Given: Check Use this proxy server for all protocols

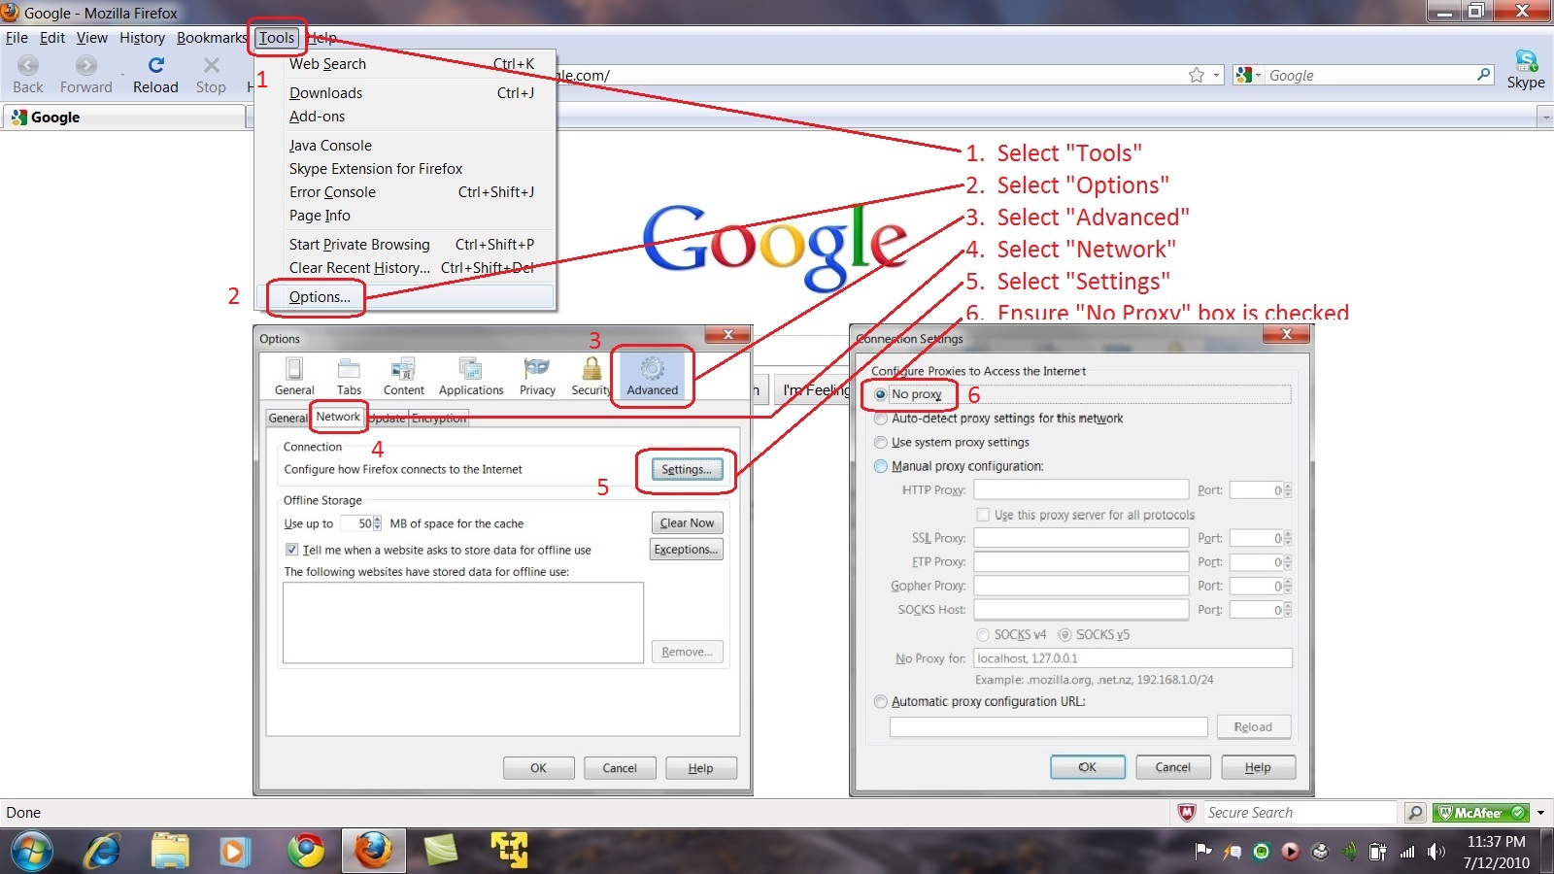Looking at the screenshot, I should [x=983, y=515].
